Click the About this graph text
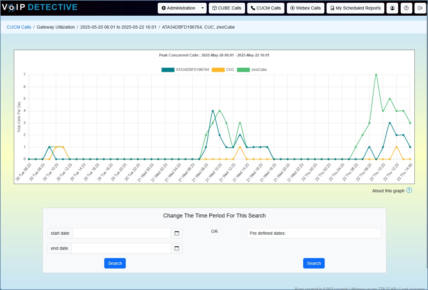The width and height of the screenshot is (428, 290). (x=388, y=191)
